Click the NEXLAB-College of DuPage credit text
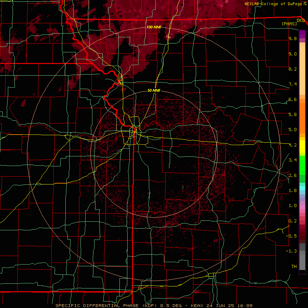This screenshot has width=308, height=308. pyautogui.click(x=274, y=4)
